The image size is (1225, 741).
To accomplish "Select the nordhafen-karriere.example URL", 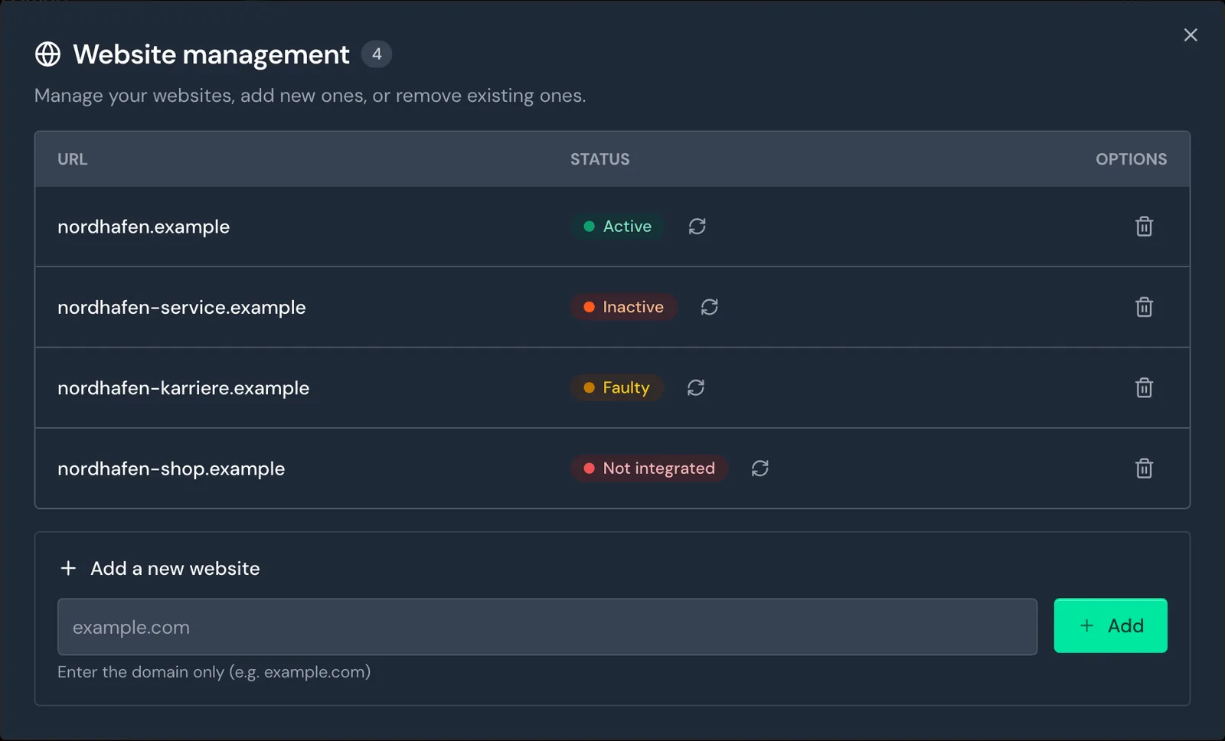I will click(184, 388).
